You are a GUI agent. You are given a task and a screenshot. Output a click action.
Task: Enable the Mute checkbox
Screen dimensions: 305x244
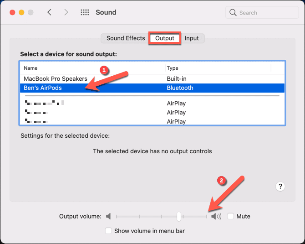tap(231, 216)
